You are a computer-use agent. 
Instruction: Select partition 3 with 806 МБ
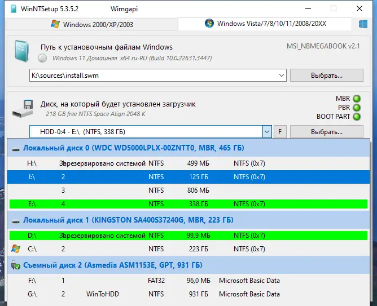188,190
